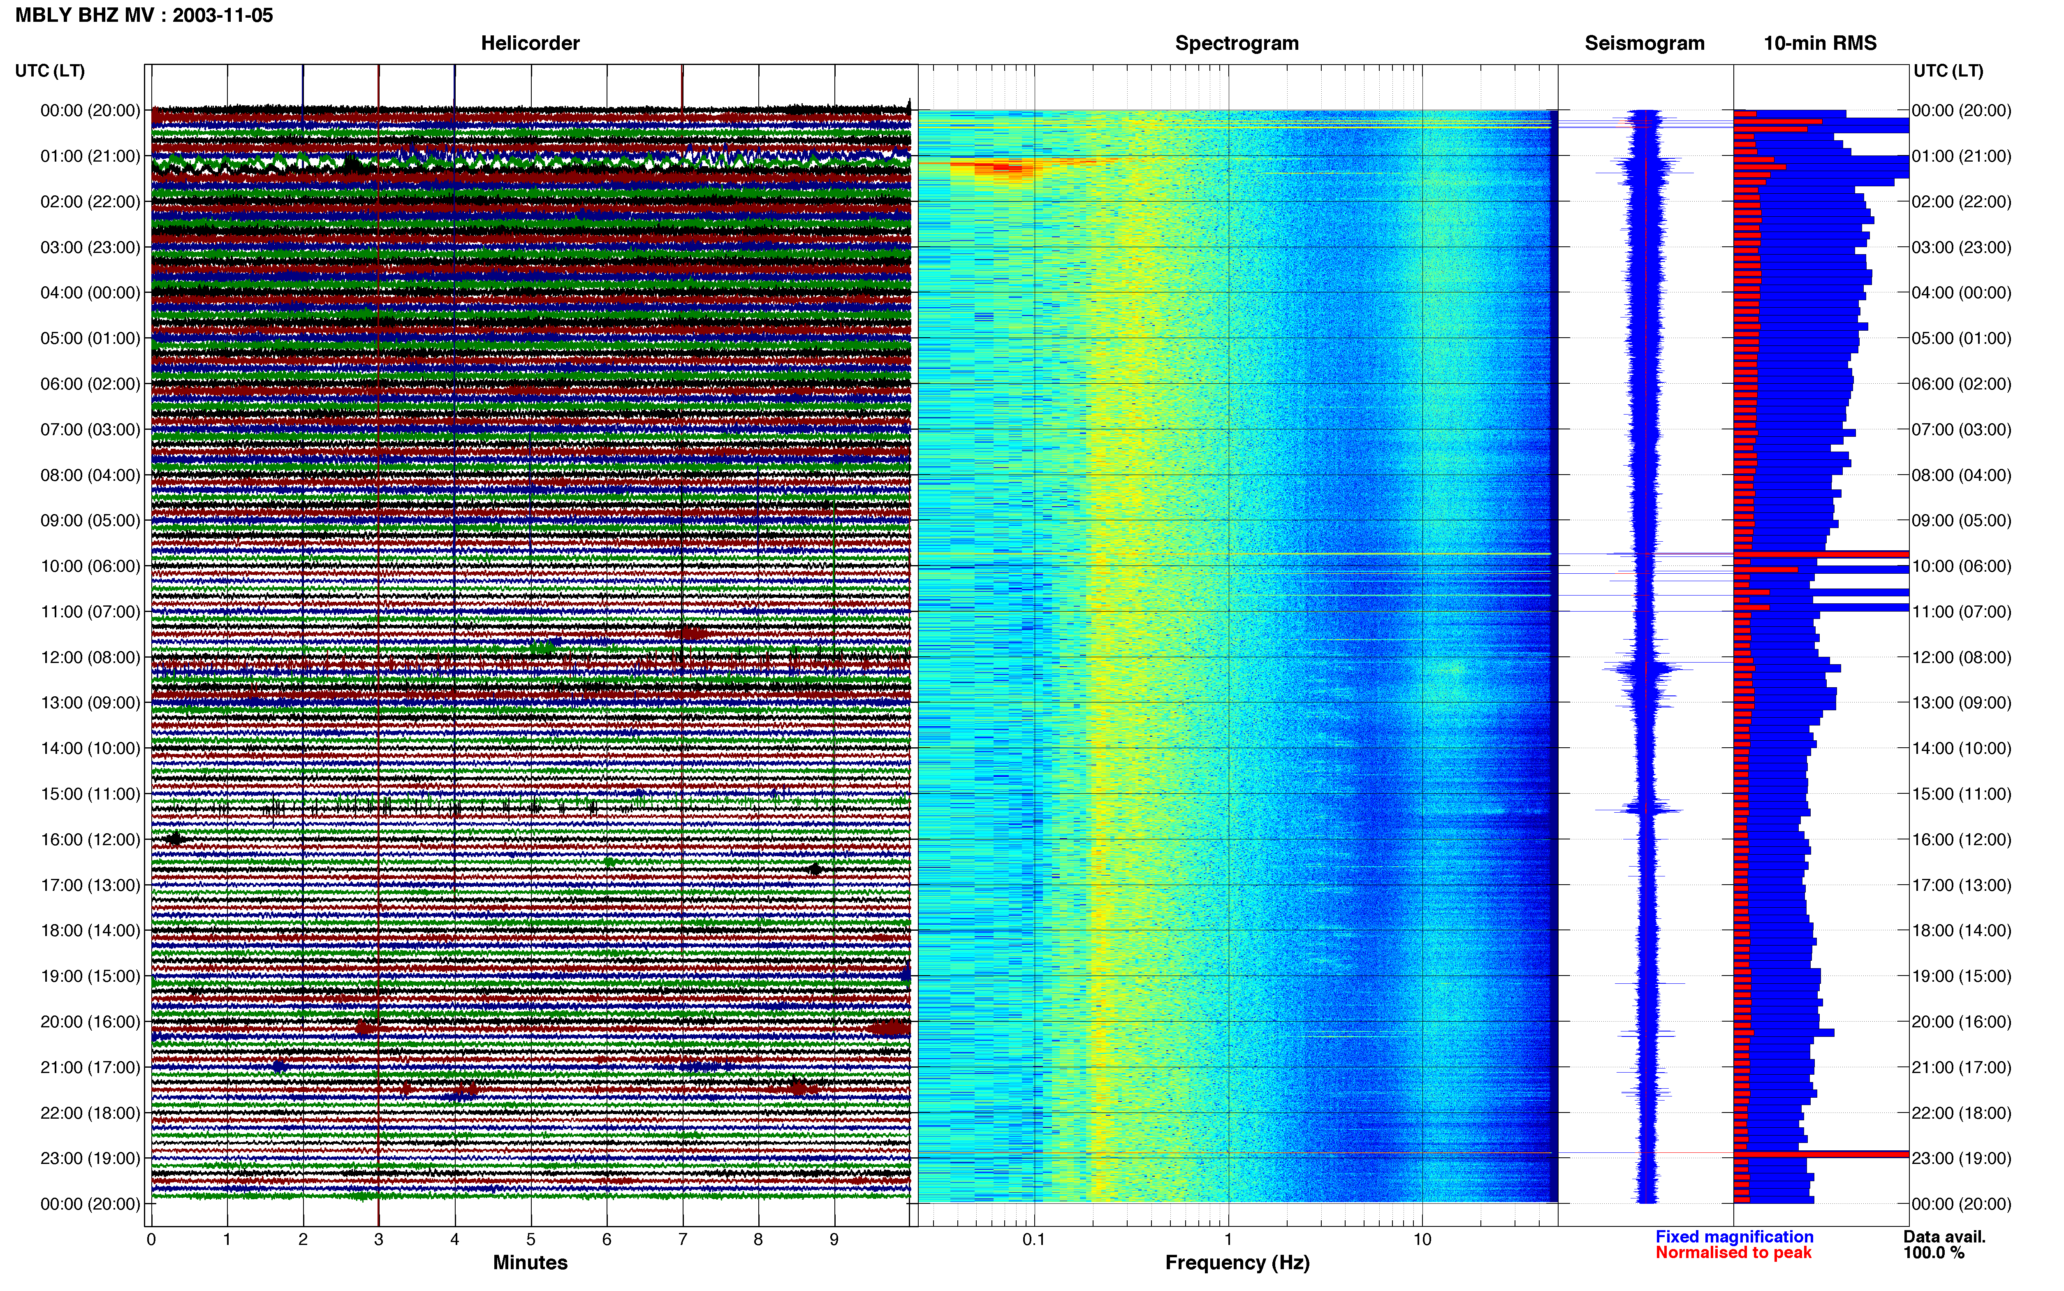Click the 'Frequency (Hz)' axis label
2064x1291 pixels.
click(x=1237, y=1262)
